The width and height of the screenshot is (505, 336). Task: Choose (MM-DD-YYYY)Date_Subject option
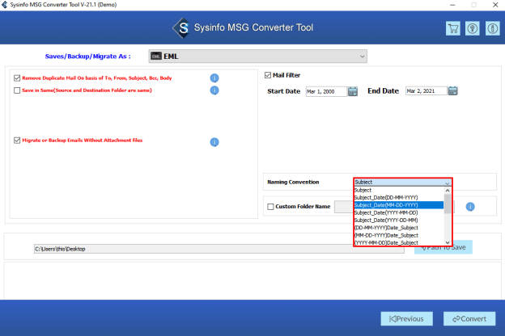pyautogui.click(x=399, y=235)
